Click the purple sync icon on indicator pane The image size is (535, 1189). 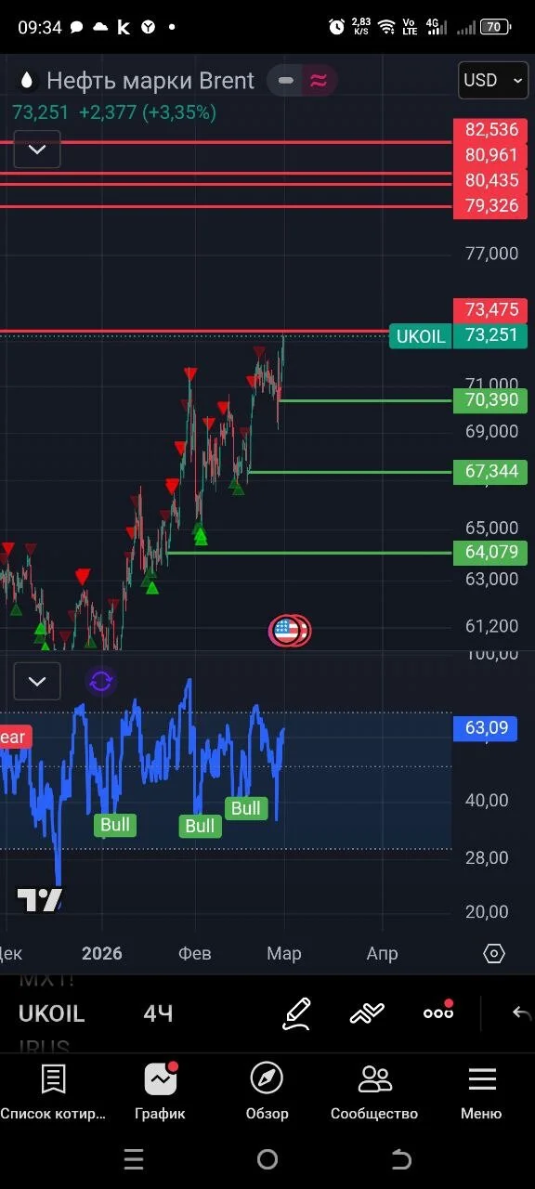click(x=101, y=682)
